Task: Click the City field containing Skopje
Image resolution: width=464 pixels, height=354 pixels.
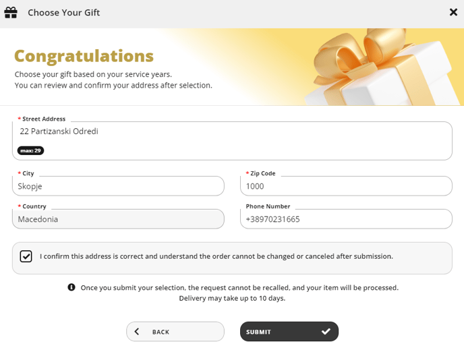Action: click(x=118, y=186)
